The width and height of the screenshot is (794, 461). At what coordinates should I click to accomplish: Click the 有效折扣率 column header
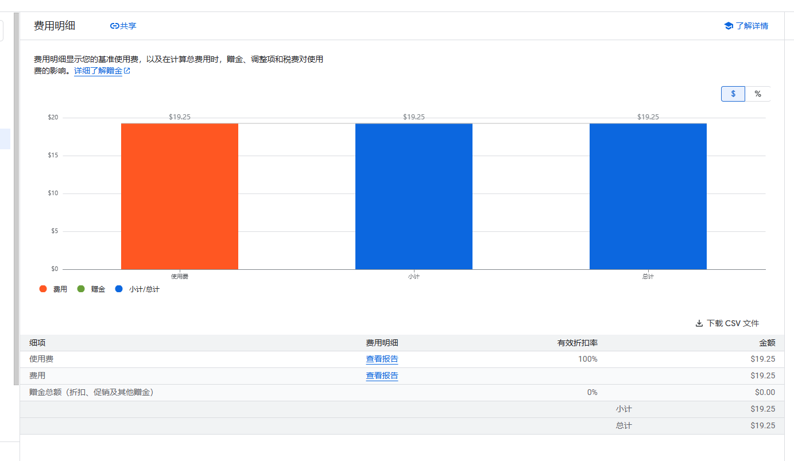(578, 343)
